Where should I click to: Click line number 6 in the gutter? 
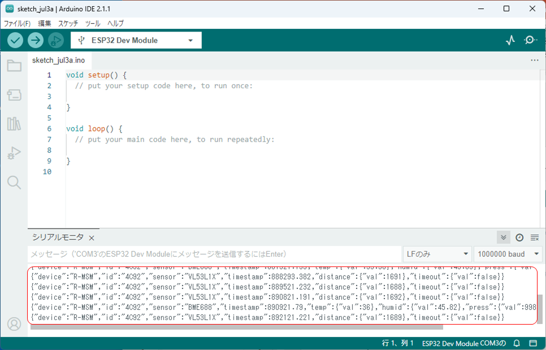pos(49,129)
